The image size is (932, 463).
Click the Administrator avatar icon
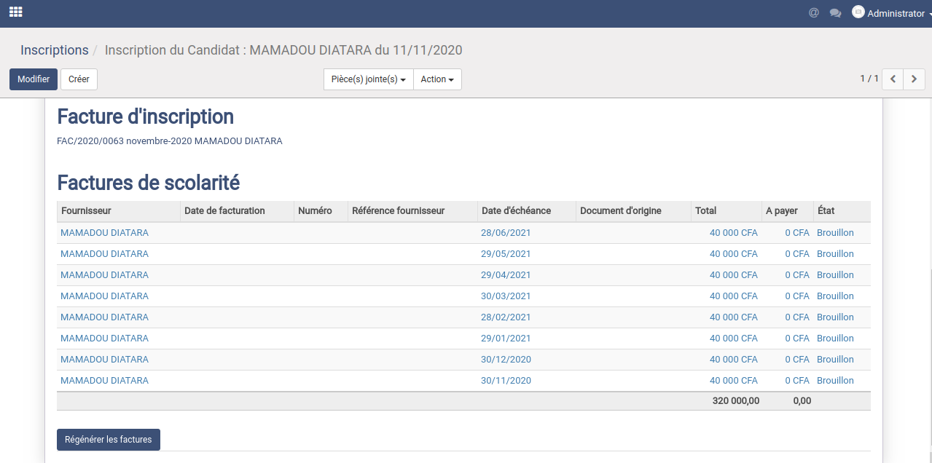point(858,12)
